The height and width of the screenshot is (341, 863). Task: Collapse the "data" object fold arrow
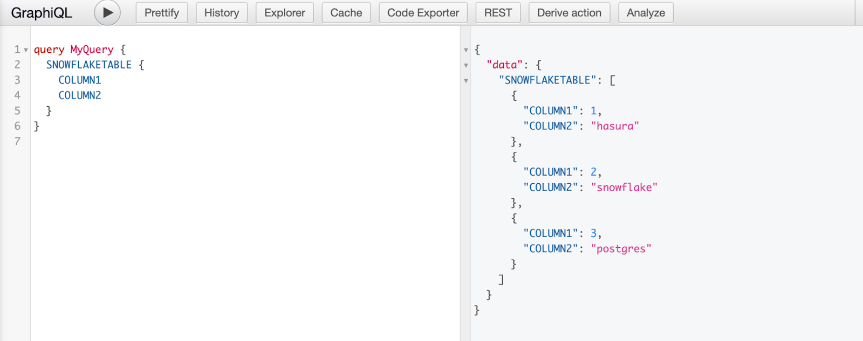[466, 66]
